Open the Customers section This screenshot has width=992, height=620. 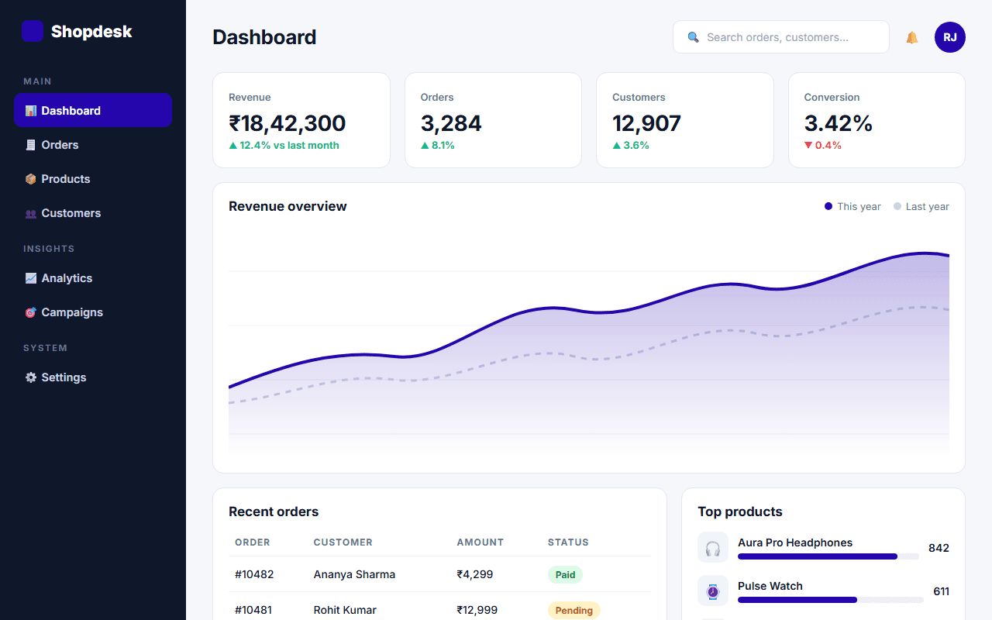point(93,213)
